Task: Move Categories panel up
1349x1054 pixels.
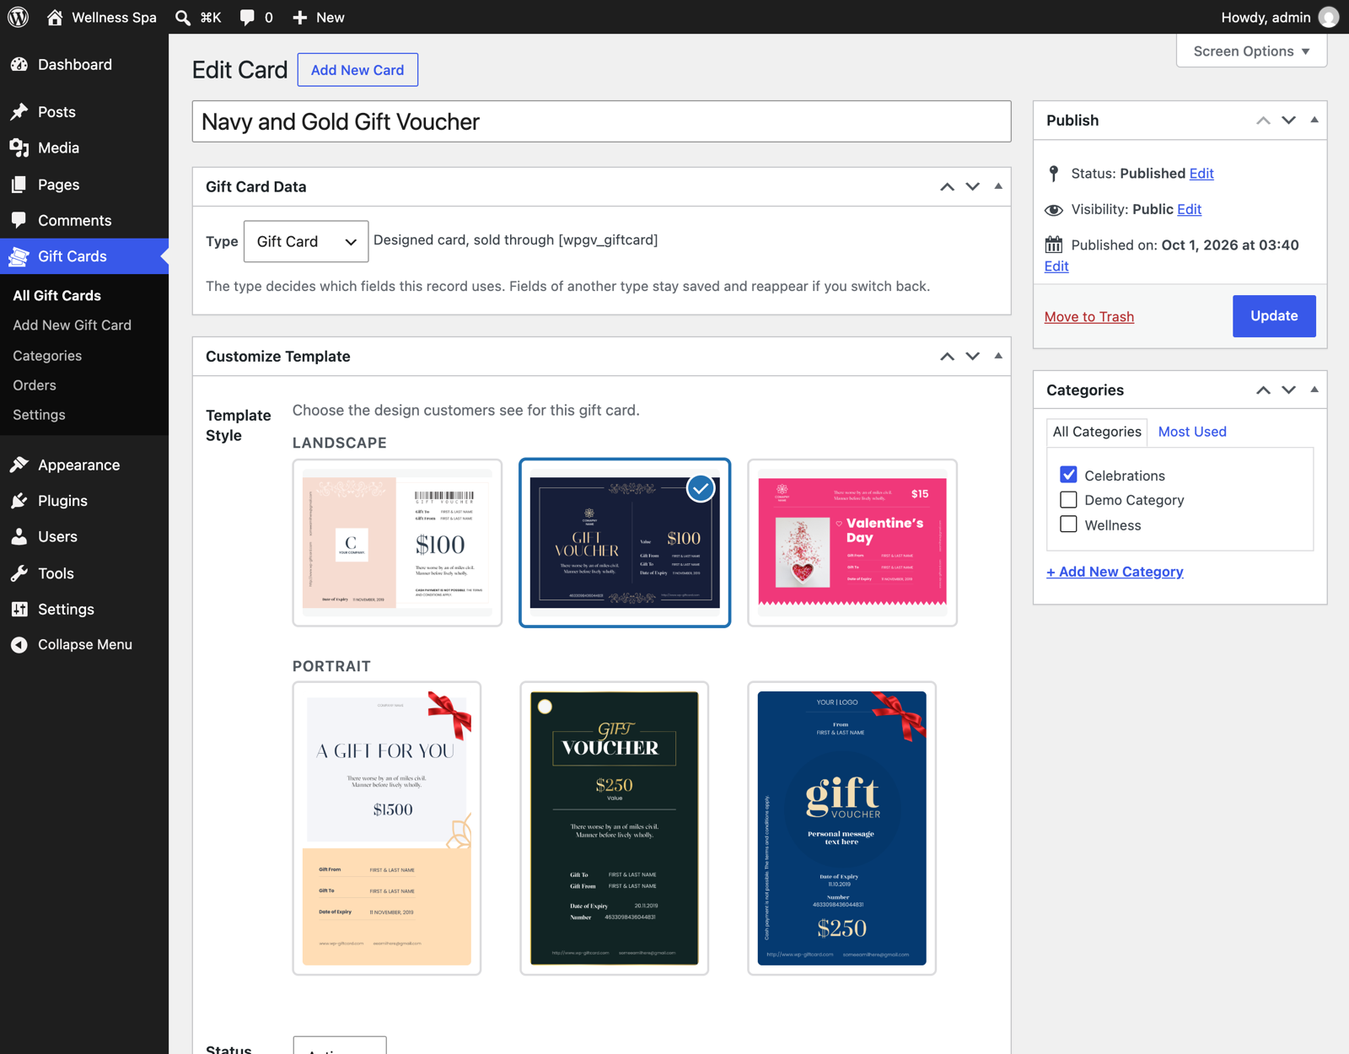Action: [1263, 390]
